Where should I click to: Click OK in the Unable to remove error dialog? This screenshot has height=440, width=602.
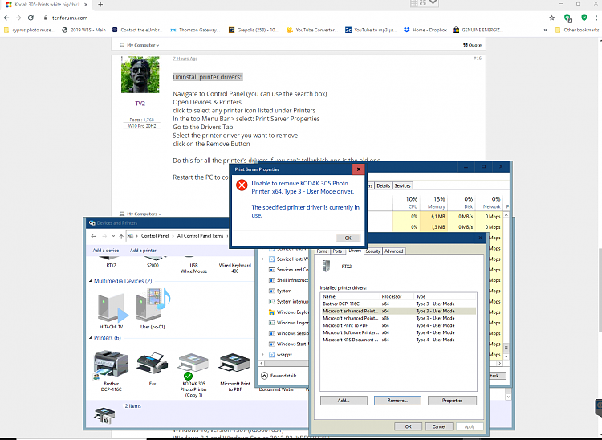tap(348, 238)
